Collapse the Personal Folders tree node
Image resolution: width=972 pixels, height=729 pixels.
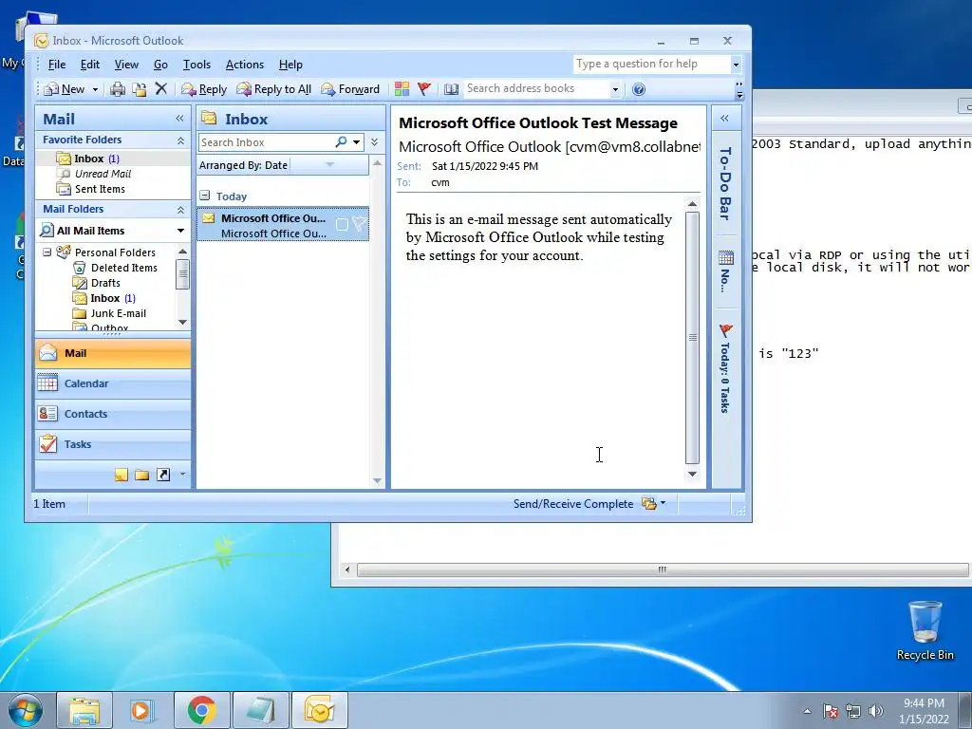(47, 252)
